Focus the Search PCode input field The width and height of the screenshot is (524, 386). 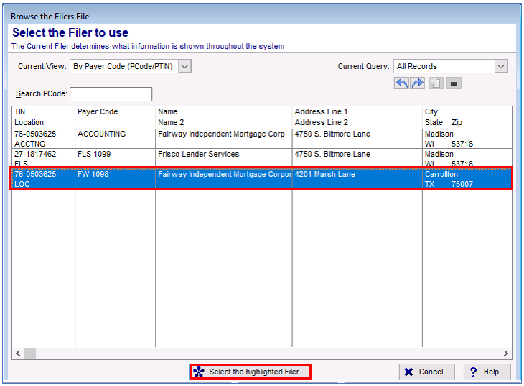pos(111,94)
